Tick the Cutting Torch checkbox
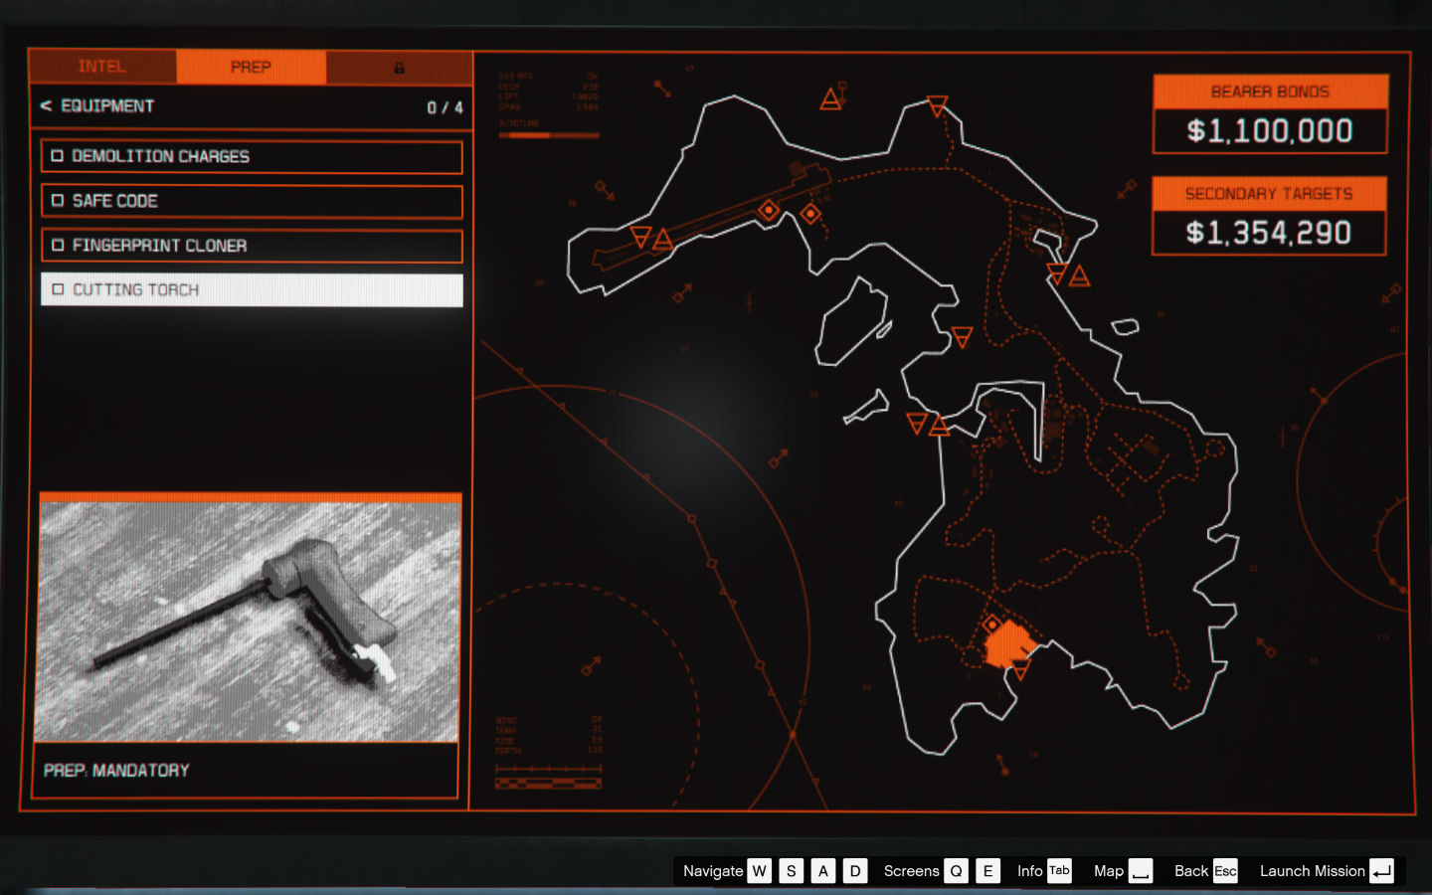Image resolution: width=1432 pixels, height=895 pixels. click(58, 289)
